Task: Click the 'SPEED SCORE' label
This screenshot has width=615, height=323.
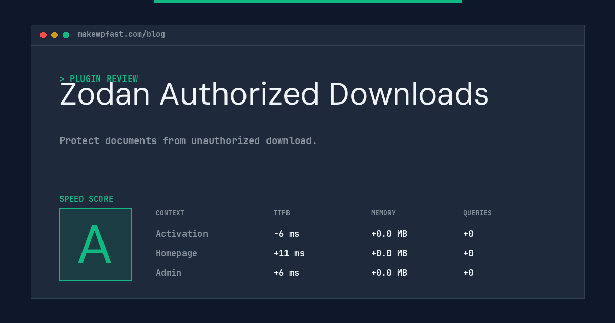Action: point(87,199)
